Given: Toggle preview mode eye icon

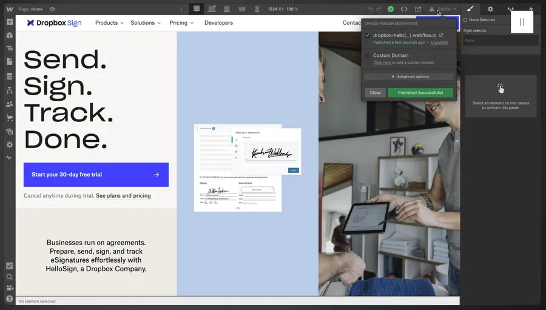Looking at the screenshot, I should pos(52,9).
